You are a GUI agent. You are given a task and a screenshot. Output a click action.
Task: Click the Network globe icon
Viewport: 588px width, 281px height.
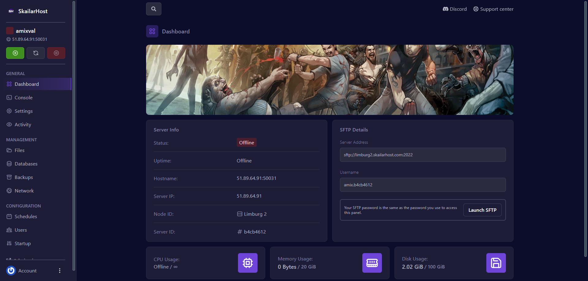(x=9, y=190)
